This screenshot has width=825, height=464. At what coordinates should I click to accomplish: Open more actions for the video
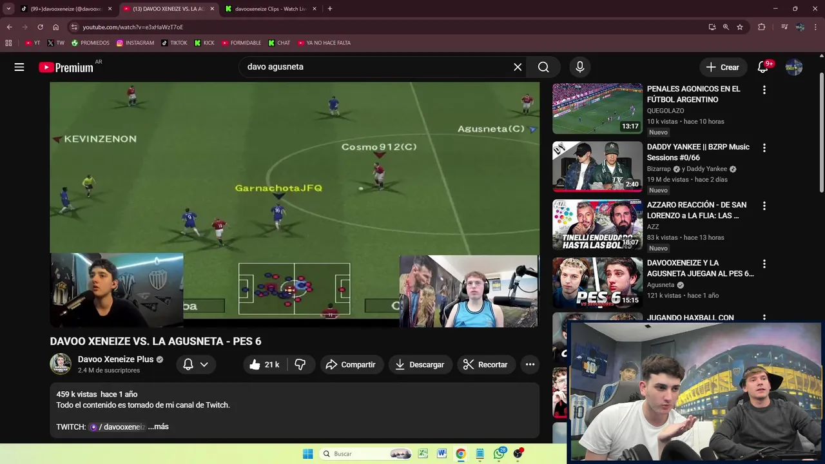pos(530,365)
